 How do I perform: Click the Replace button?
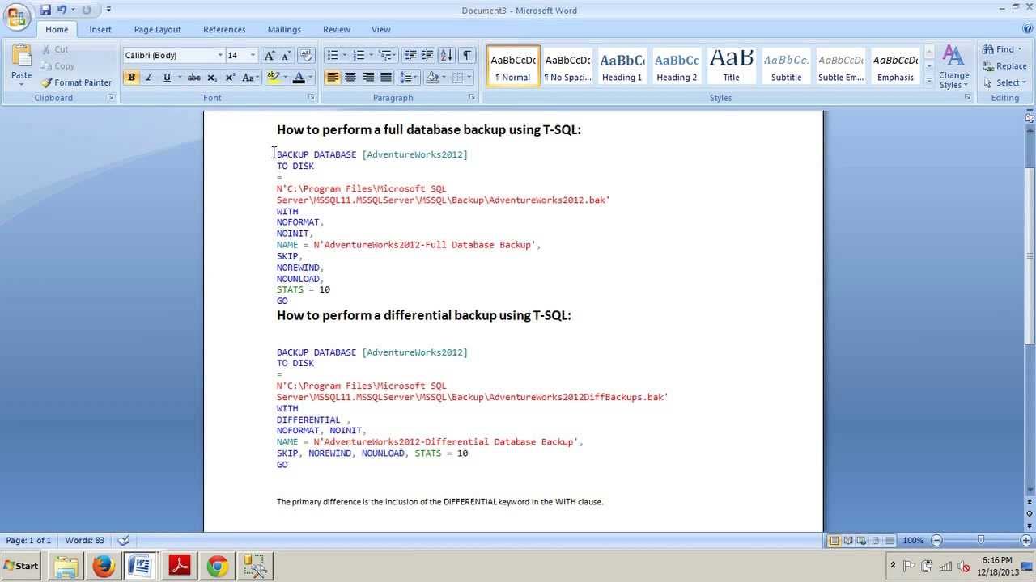(x=1004, y=66)
